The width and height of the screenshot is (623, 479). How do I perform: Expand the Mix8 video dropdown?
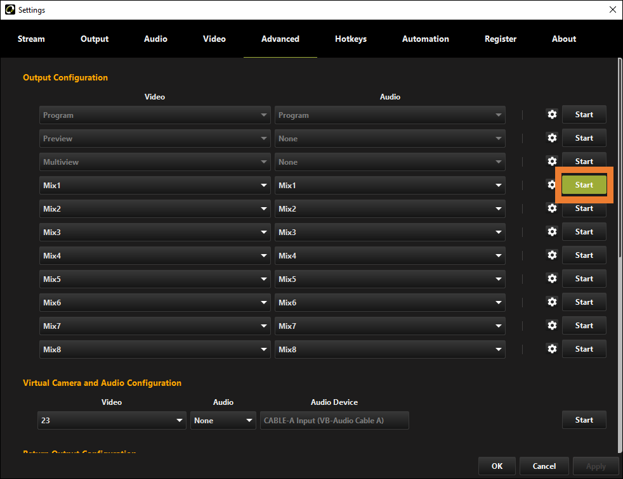click(155, 349)
